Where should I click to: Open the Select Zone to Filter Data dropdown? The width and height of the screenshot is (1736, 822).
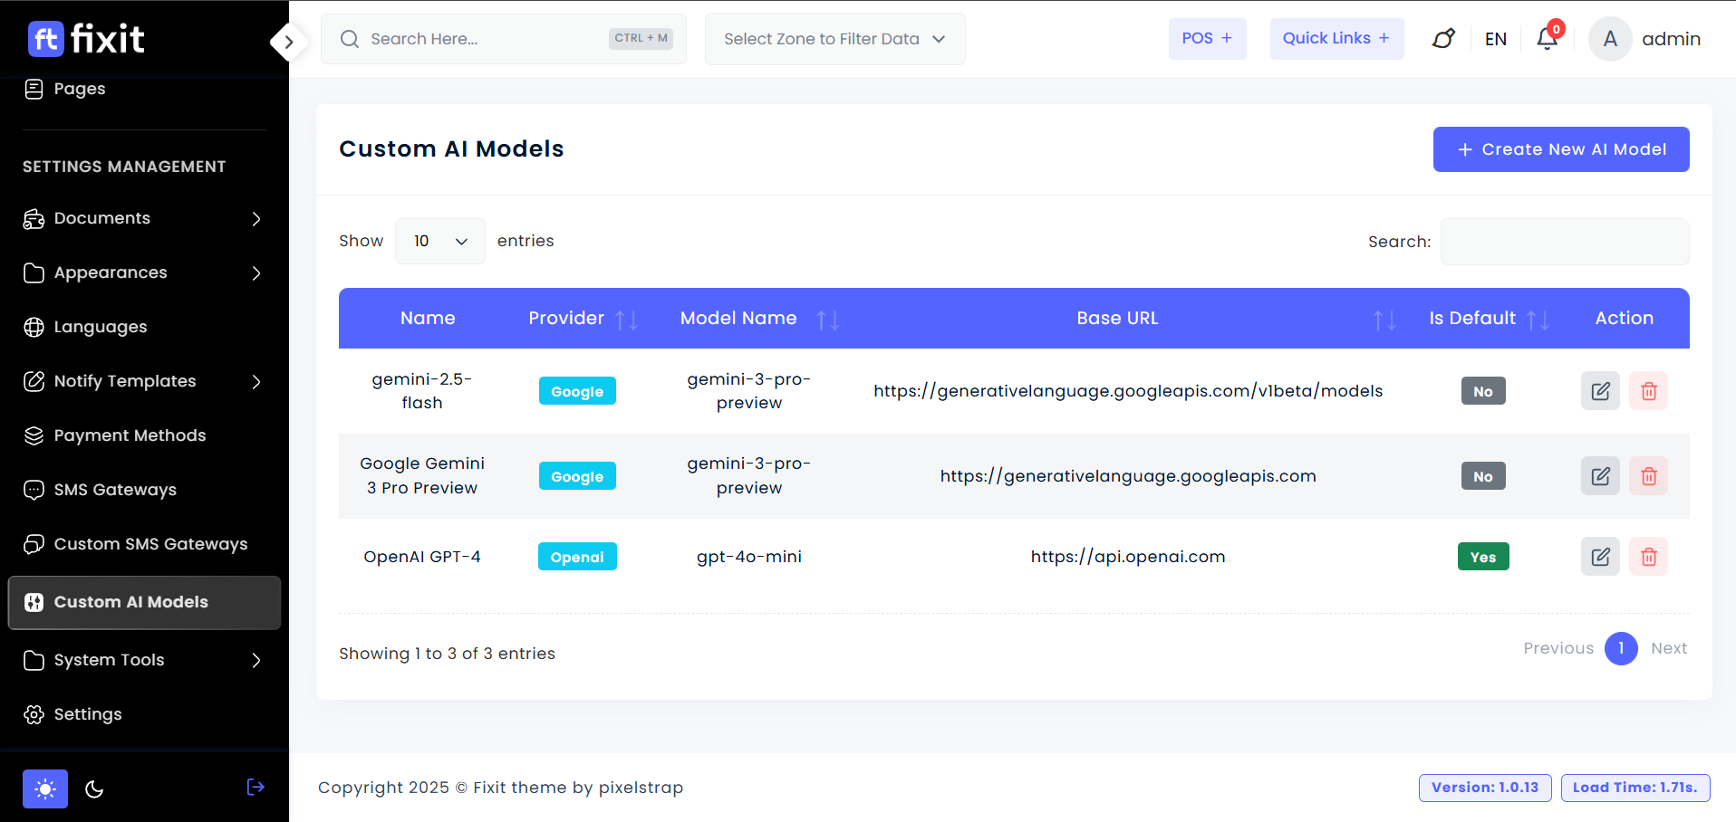click(834, 39)
